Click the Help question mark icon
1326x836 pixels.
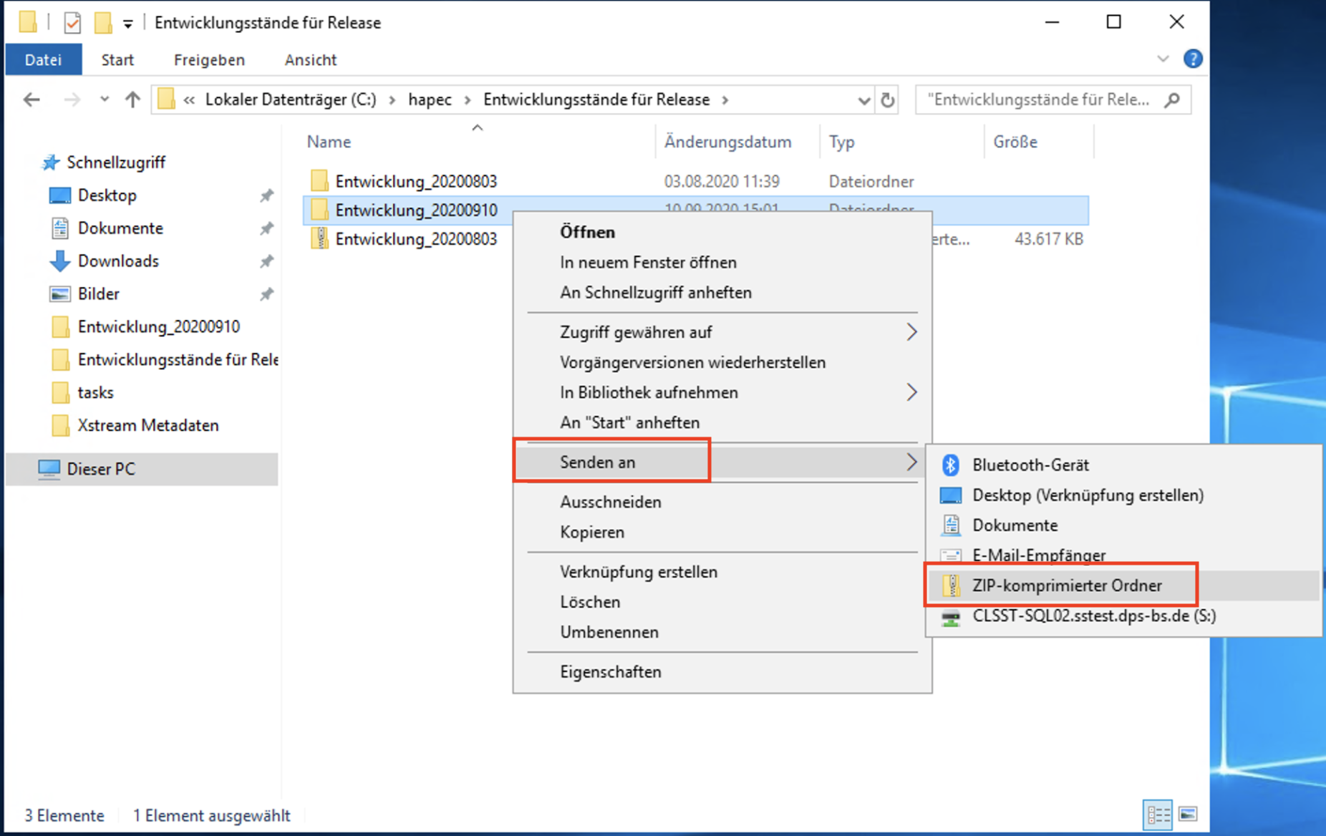pos(1192,59)
